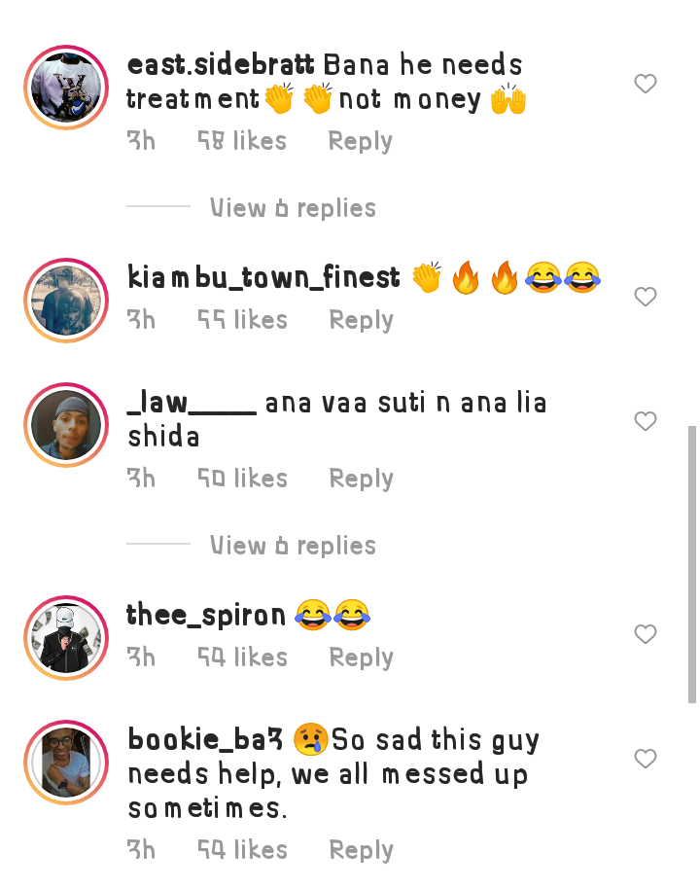Reply to east.sidebratt's comment
The image size is (700, 889).
(x=361, y=141)
